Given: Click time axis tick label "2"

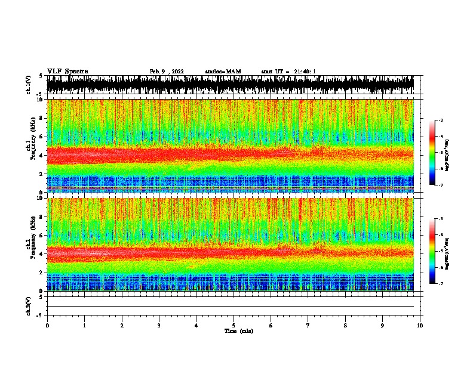Looking at the screenshot, I should pyautogui.click(x=122, y=326).
